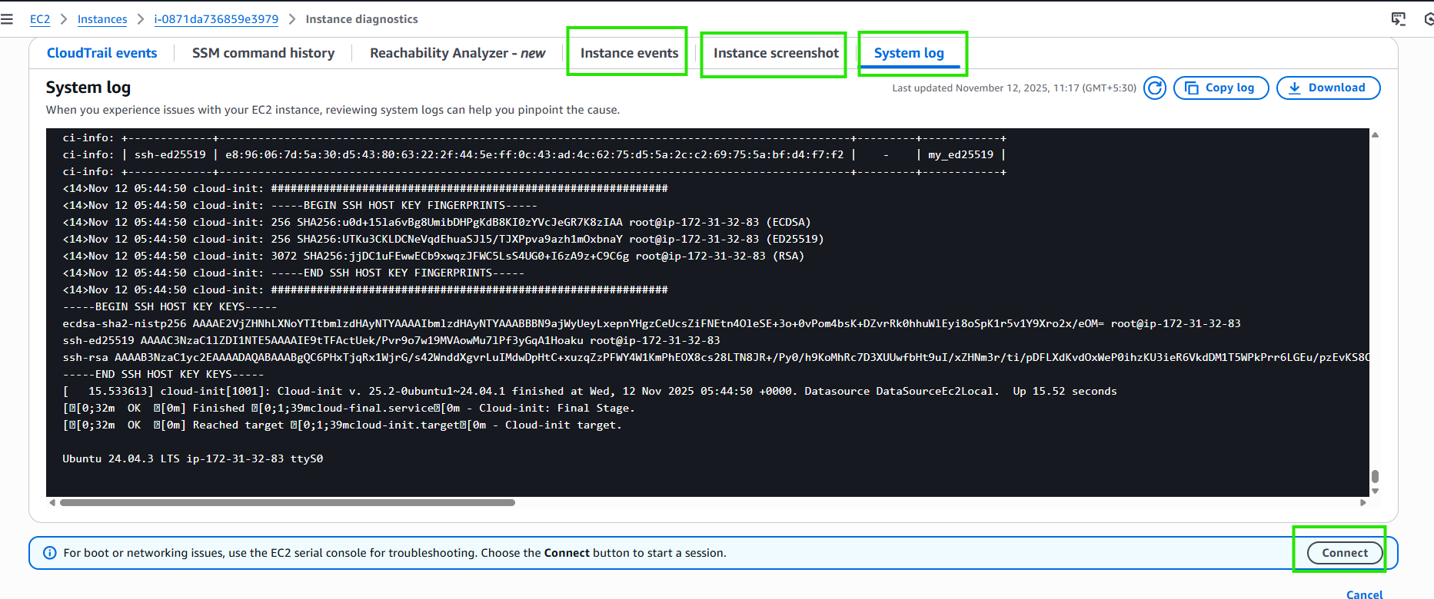Open SSM command history tab

(263, 53)
